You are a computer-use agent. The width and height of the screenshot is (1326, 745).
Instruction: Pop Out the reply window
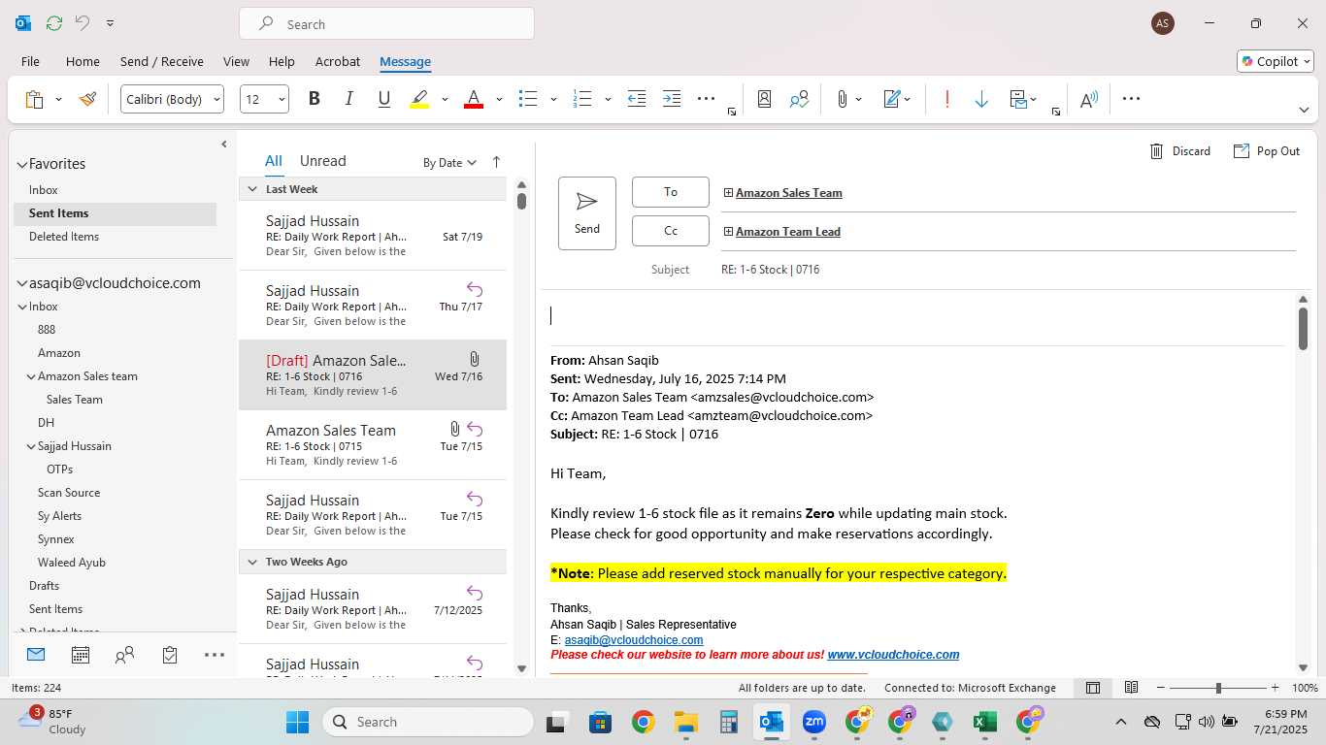1267,151
